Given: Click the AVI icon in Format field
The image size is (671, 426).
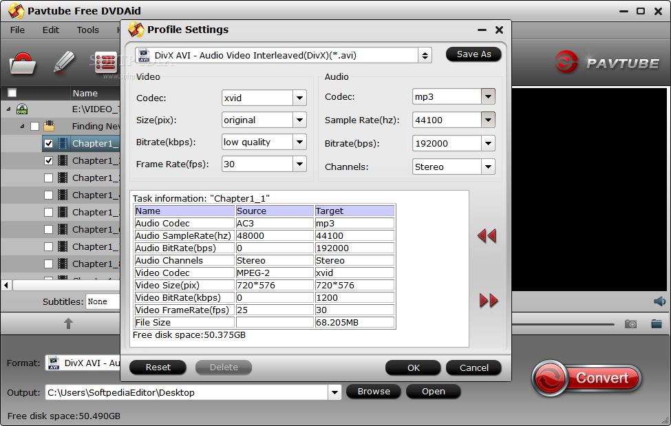Looking at the screenshot, I should pyautogui.click(x=54, y=363).
